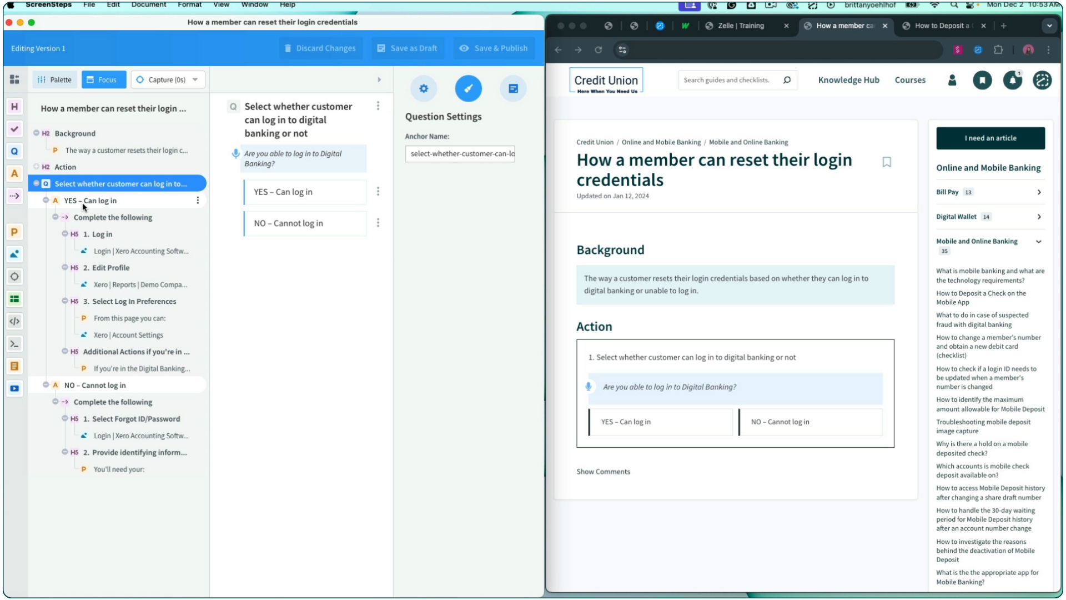
Task: Select the dashed arrow Action block icon
Action: click(14, 196)
